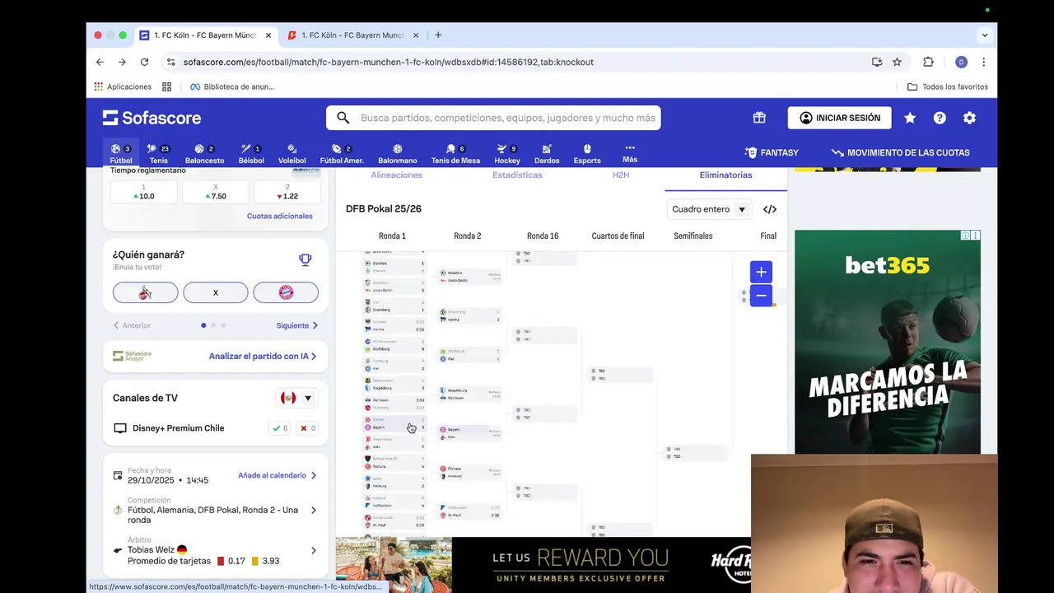The height and width of the screenshot is (593, 1054).
Task: Select the home win odds 10.0
Action: tap(142, 192)
